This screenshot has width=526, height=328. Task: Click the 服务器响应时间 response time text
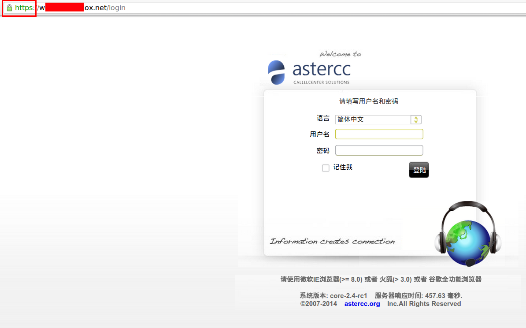click(x=418, y=295)
